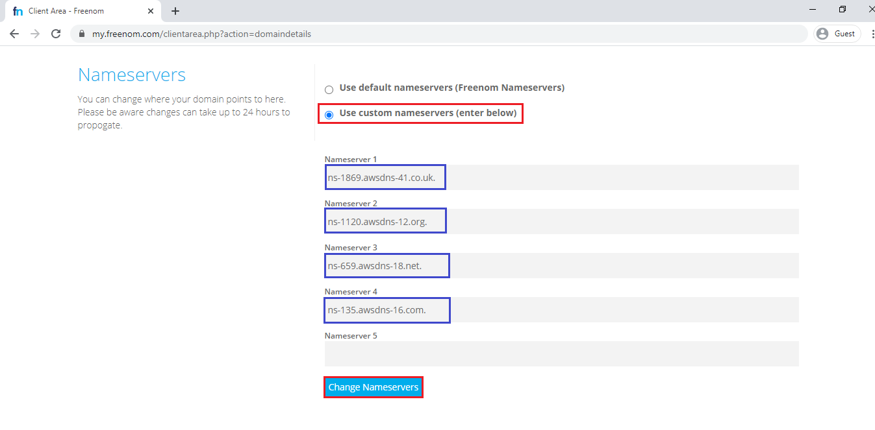Image resolution: width=875 pixels, height=430 pixels.
Task: Edit the Nameserver 4 field
Action: coord(561,309)
